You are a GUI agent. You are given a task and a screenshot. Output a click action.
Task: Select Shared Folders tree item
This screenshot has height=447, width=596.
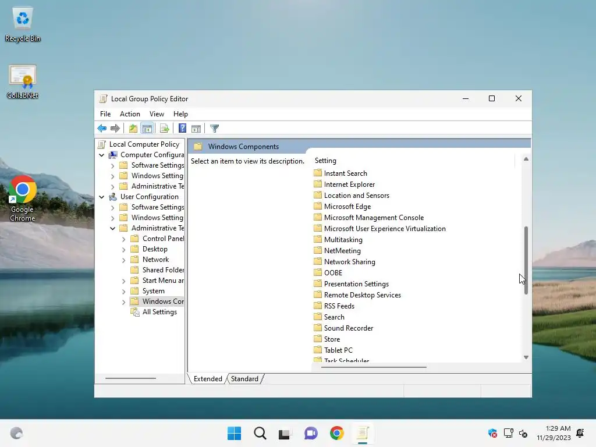(163, 270)
